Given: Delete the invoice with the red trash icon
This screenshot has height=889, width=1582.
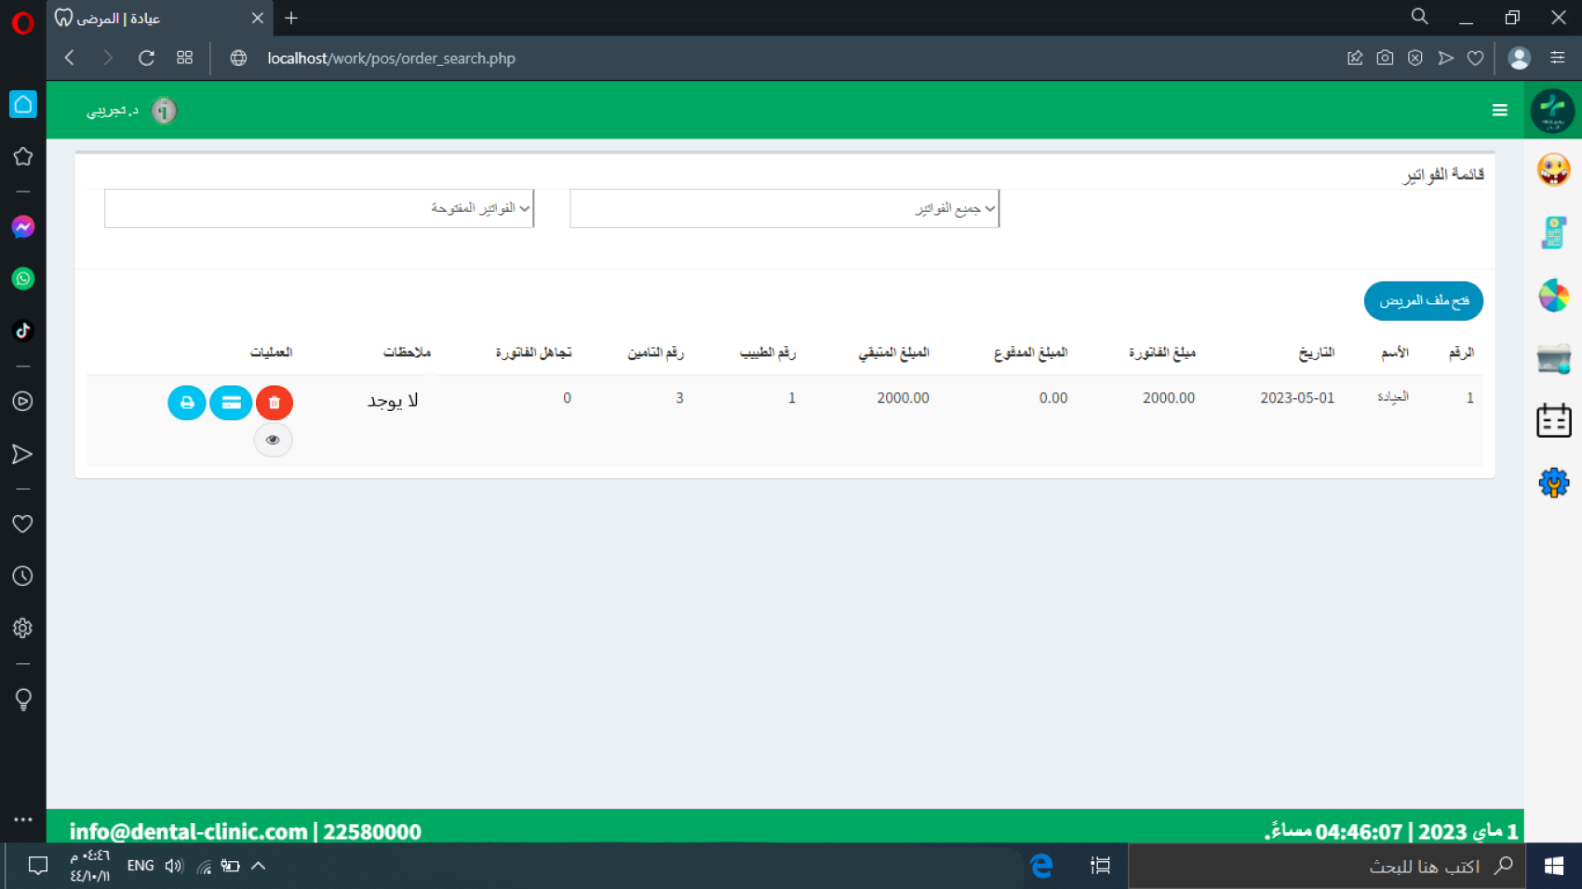Looking at the screenshot, I should 275,403.
